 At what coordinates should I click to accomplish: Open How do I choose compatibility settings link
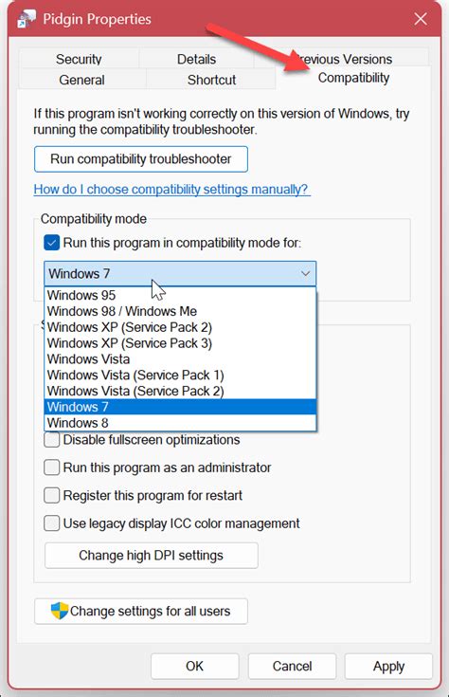click(x=171, y=190)
